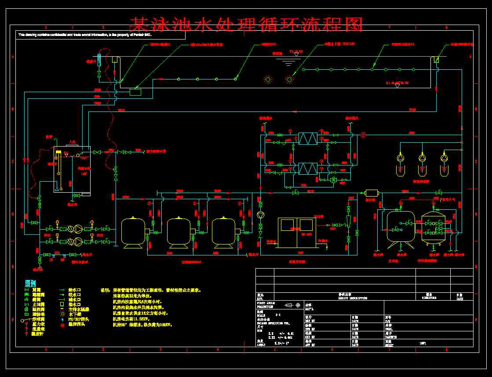
Task: Select the SIGNATURE column header in title block
Action: [x=429, y=298]
